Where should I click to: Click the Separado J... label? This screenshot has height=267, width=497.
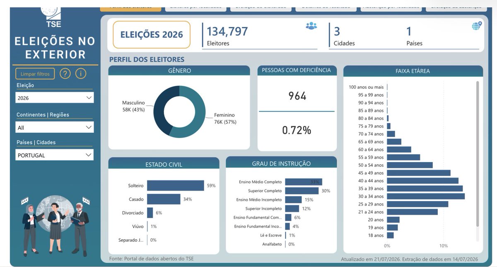(x=131, y=240)
